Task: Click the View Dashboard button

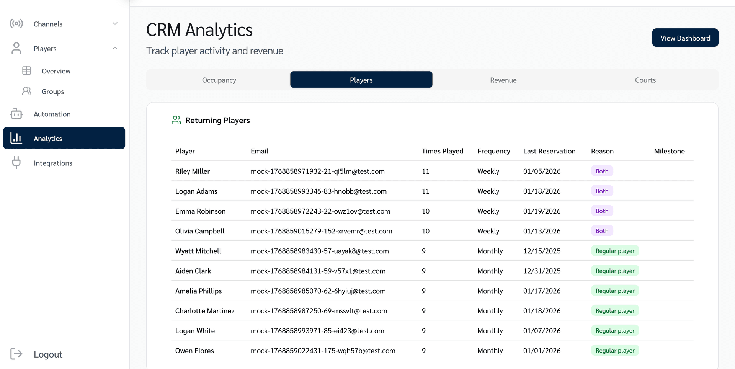Action: (x=685, y=38)
